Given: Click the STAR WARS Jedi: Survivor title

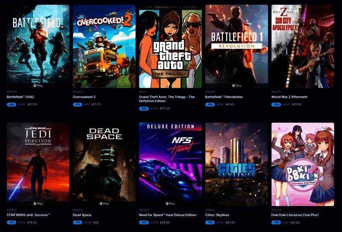Looking at the screenshot, I should tap(28, 215).
